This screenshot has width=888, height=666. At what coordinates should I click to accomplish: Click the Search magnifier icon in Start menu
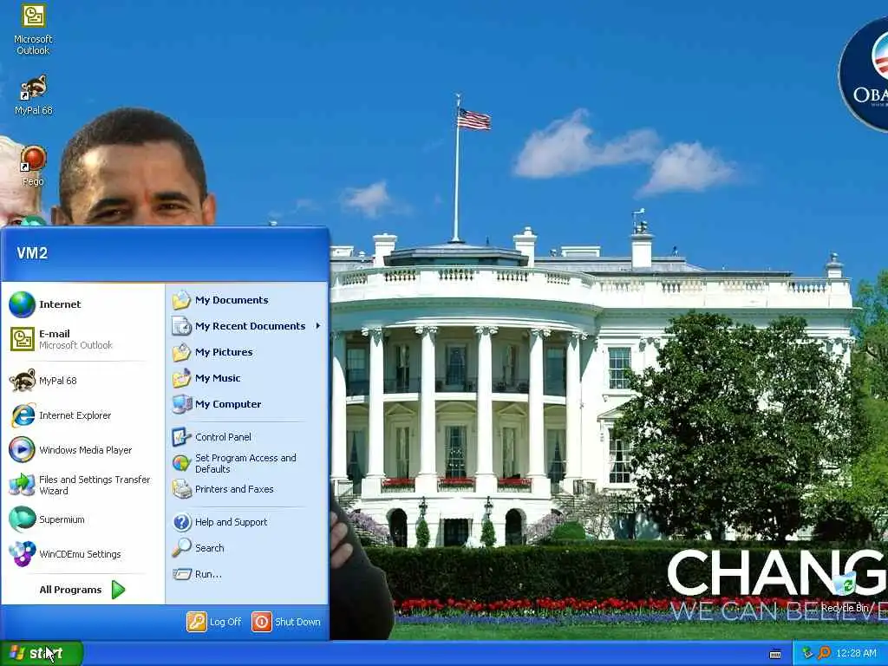click(181, 548)
